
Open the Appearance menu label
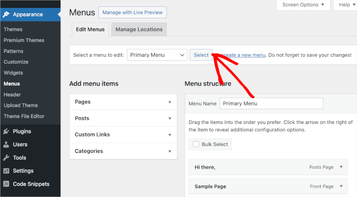[28, 14]
